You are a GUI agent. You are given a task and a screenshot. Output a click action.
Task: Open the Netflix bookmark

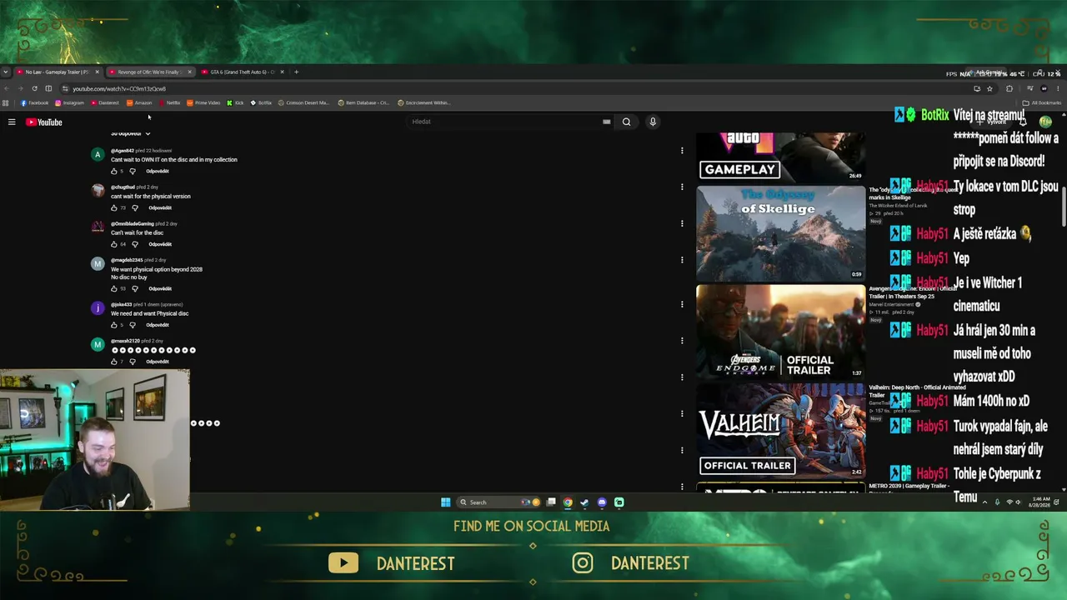tap(169, 103)
